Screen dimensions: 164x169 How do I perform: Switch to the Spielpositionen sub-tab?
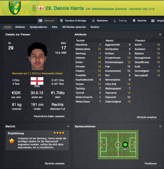click(x=38, y=27)
